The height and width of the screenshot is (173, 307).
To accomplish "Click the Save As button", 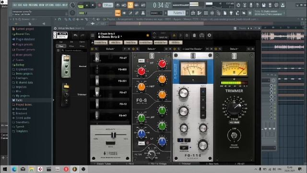I will (163, 37).
